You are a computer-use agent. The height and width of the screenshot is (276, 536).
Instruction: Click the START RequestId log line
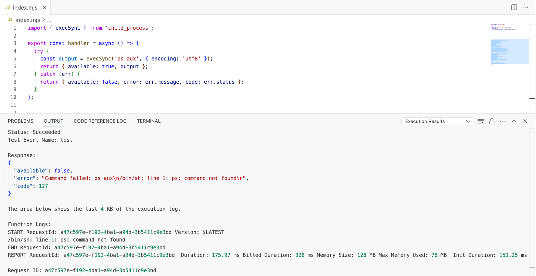point(116,232)
